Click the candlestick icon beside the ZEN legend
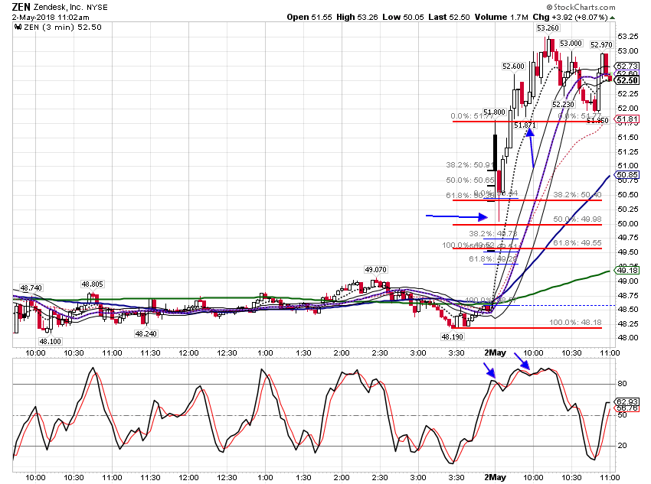This screenshot has width=651, height=484. click(x=18, y=28)
